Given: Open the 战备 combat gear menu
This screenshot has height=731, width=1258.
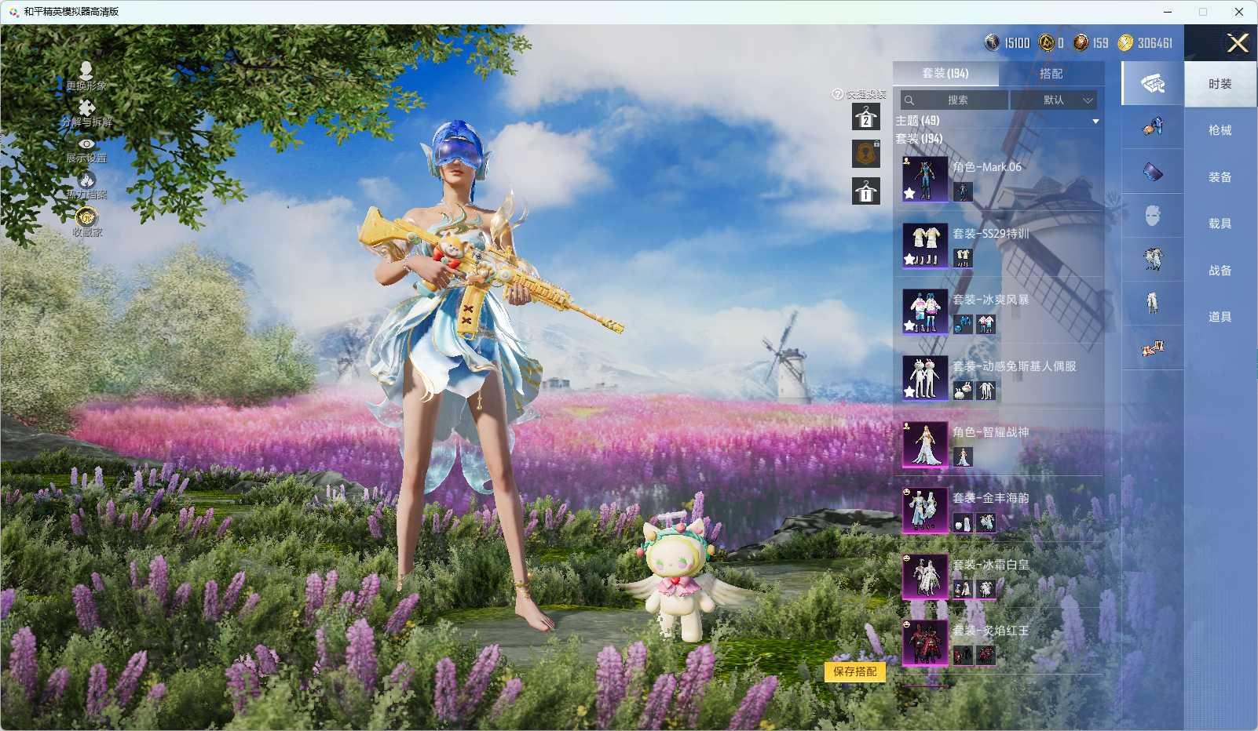Looking at the screenshot, I should [1220, 271].
